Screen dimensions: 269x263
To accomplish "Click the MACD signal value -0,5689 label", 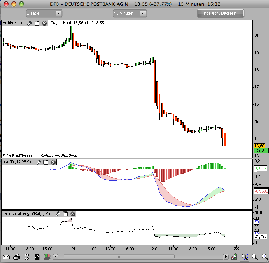I will click(261, 191).
